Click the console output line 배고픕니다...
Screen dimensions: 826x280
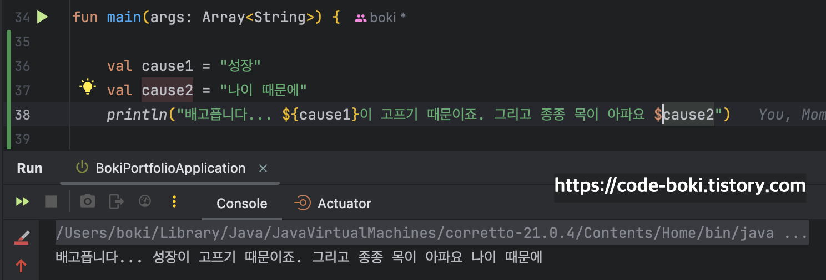point(299,257)
